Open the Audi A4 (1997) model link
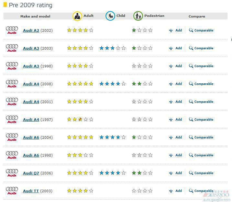 [x=31, y=120]
